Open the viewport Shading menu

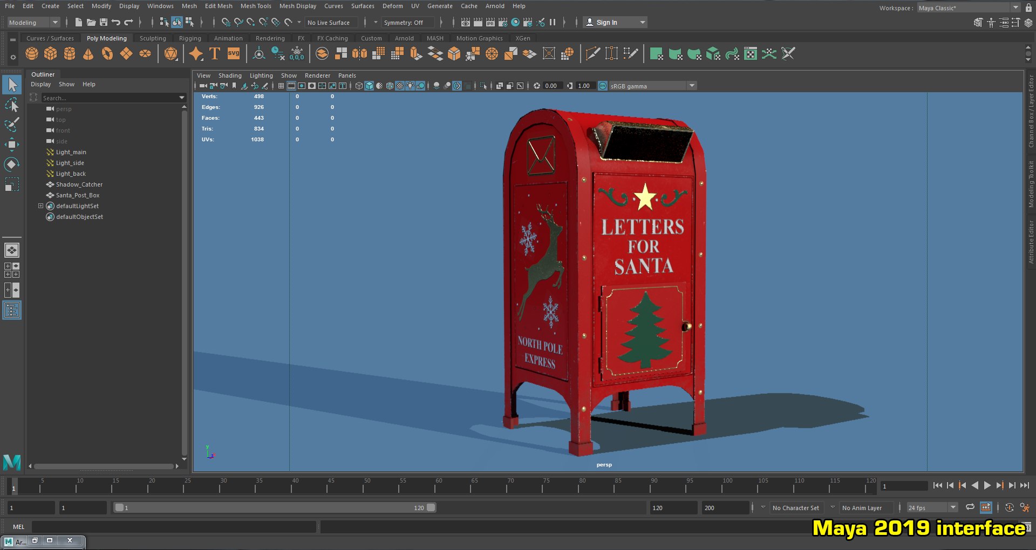point(230,75)
